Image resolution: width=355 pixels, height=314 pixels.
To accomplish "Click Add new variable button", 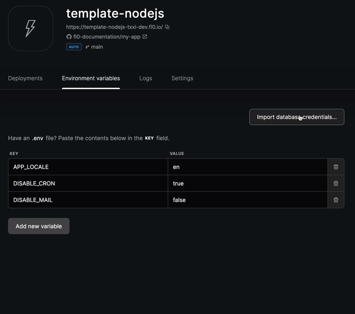I will coord(39,226).
